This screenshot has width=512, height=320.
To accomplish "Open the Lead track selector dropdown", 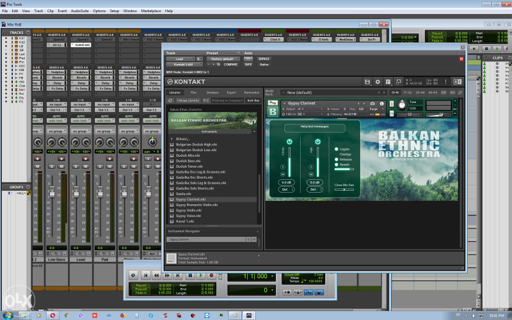I will 181,59.
